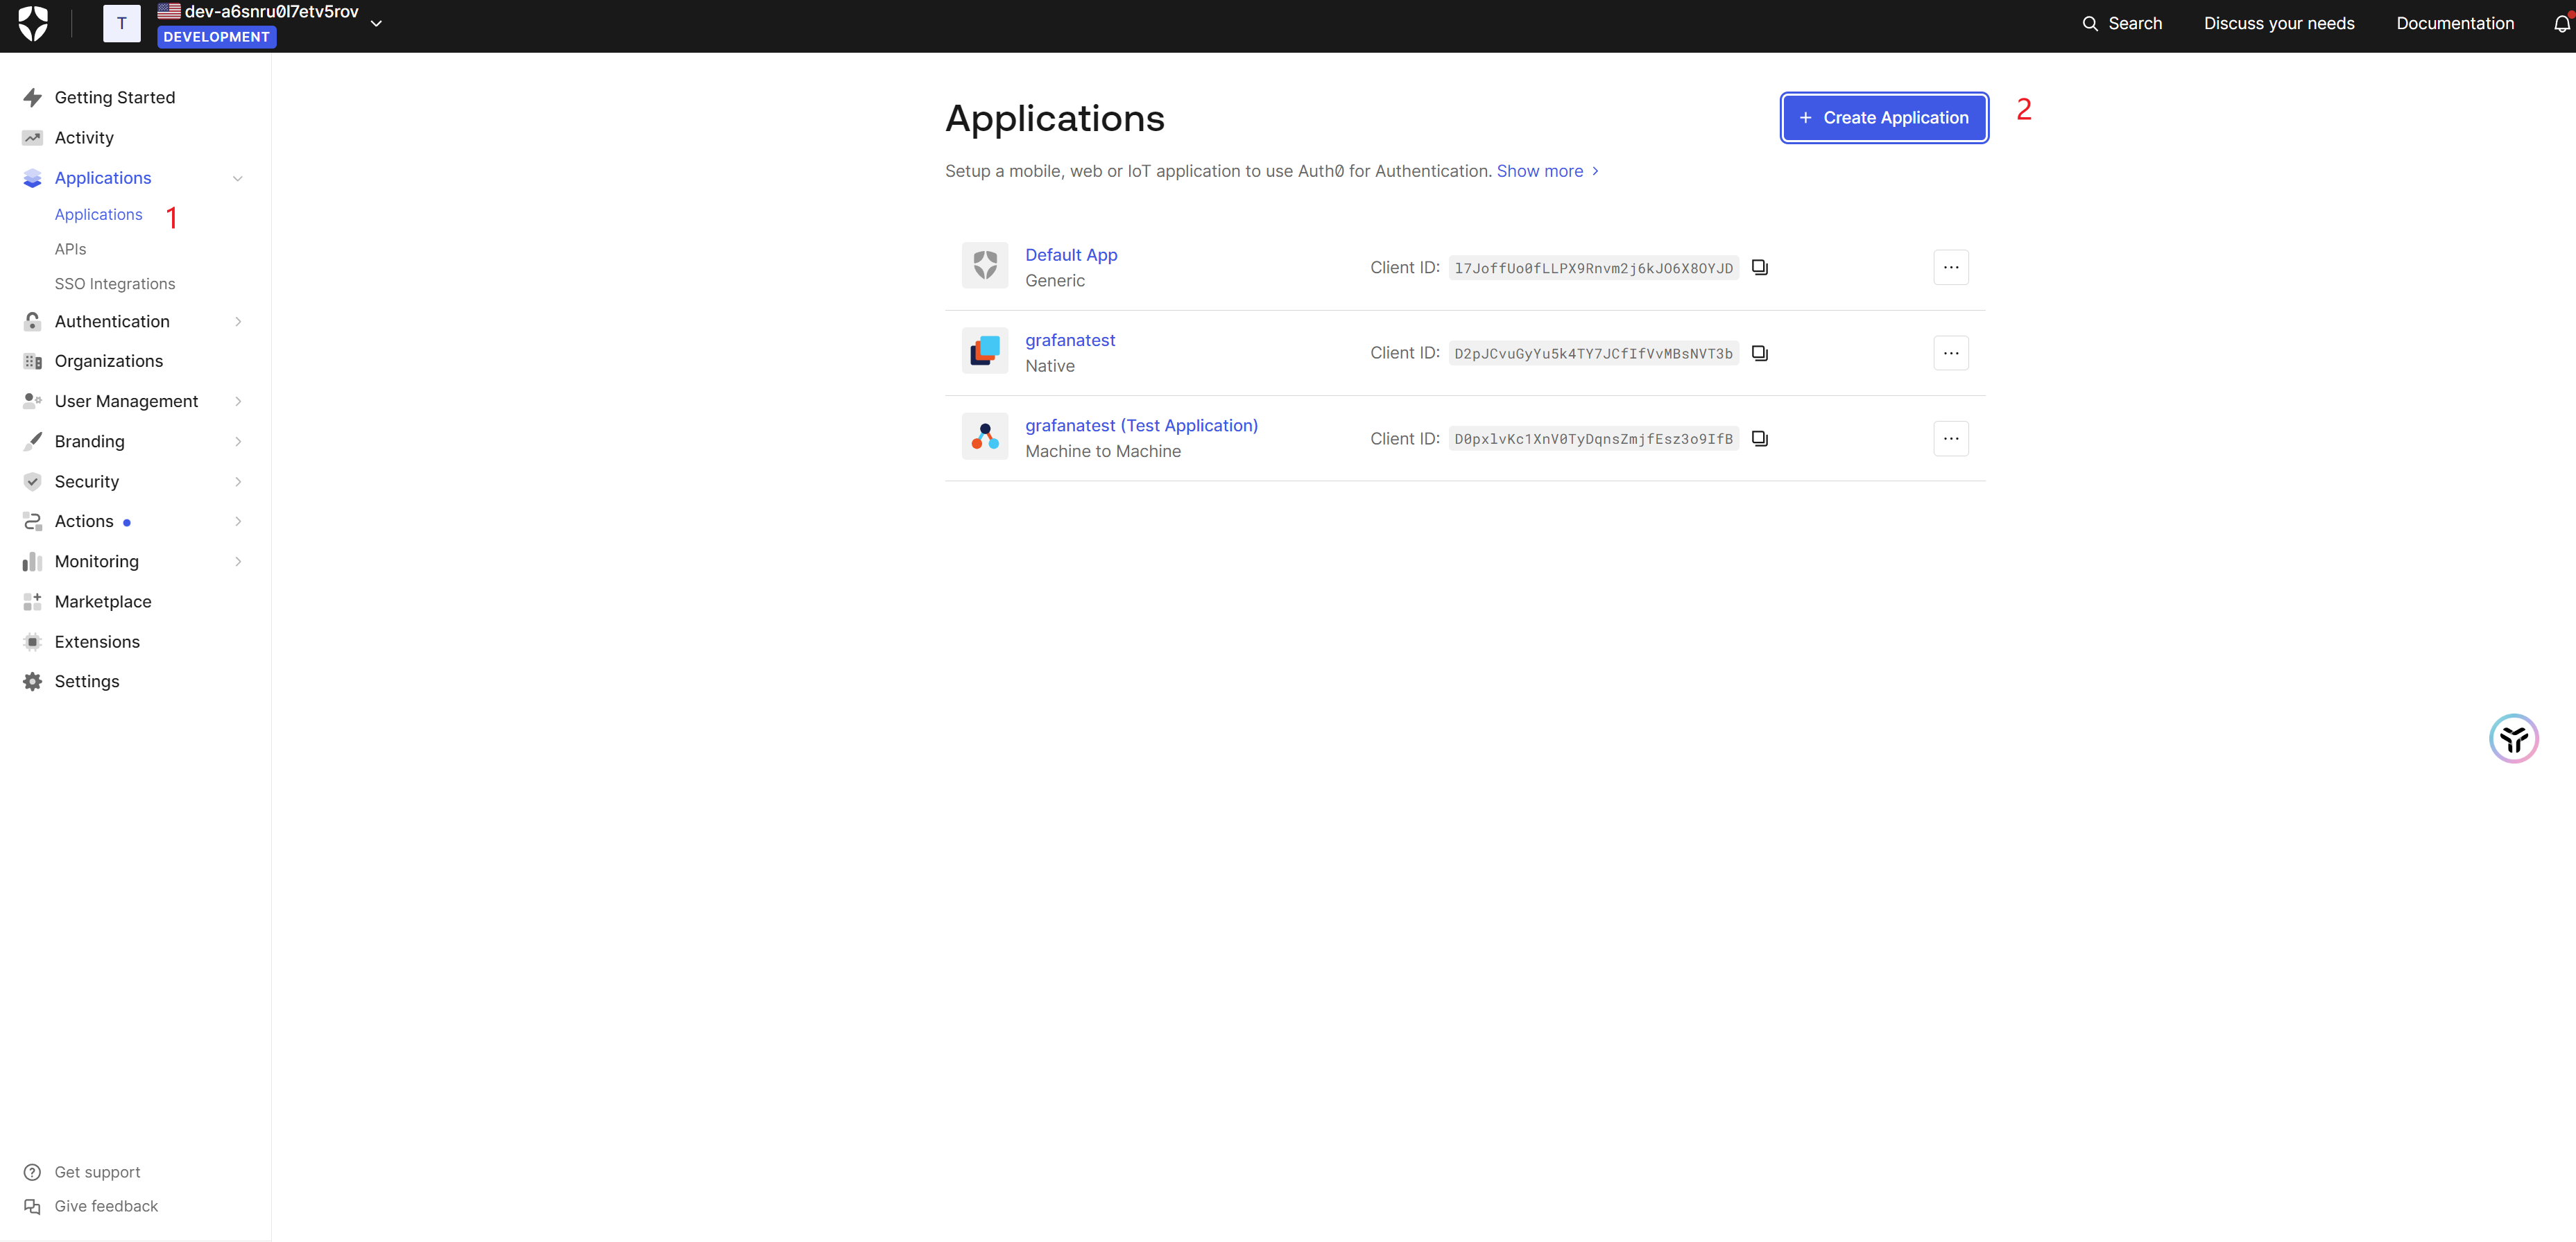Viewport: 2576px width, 1242px height.
Task: Click the Default App shield thumbnail
Action: coord(984,266)
